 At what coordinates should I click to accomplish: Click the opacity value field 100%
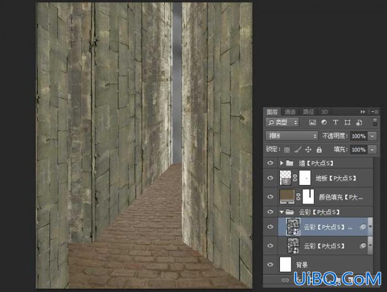(359, 136)
